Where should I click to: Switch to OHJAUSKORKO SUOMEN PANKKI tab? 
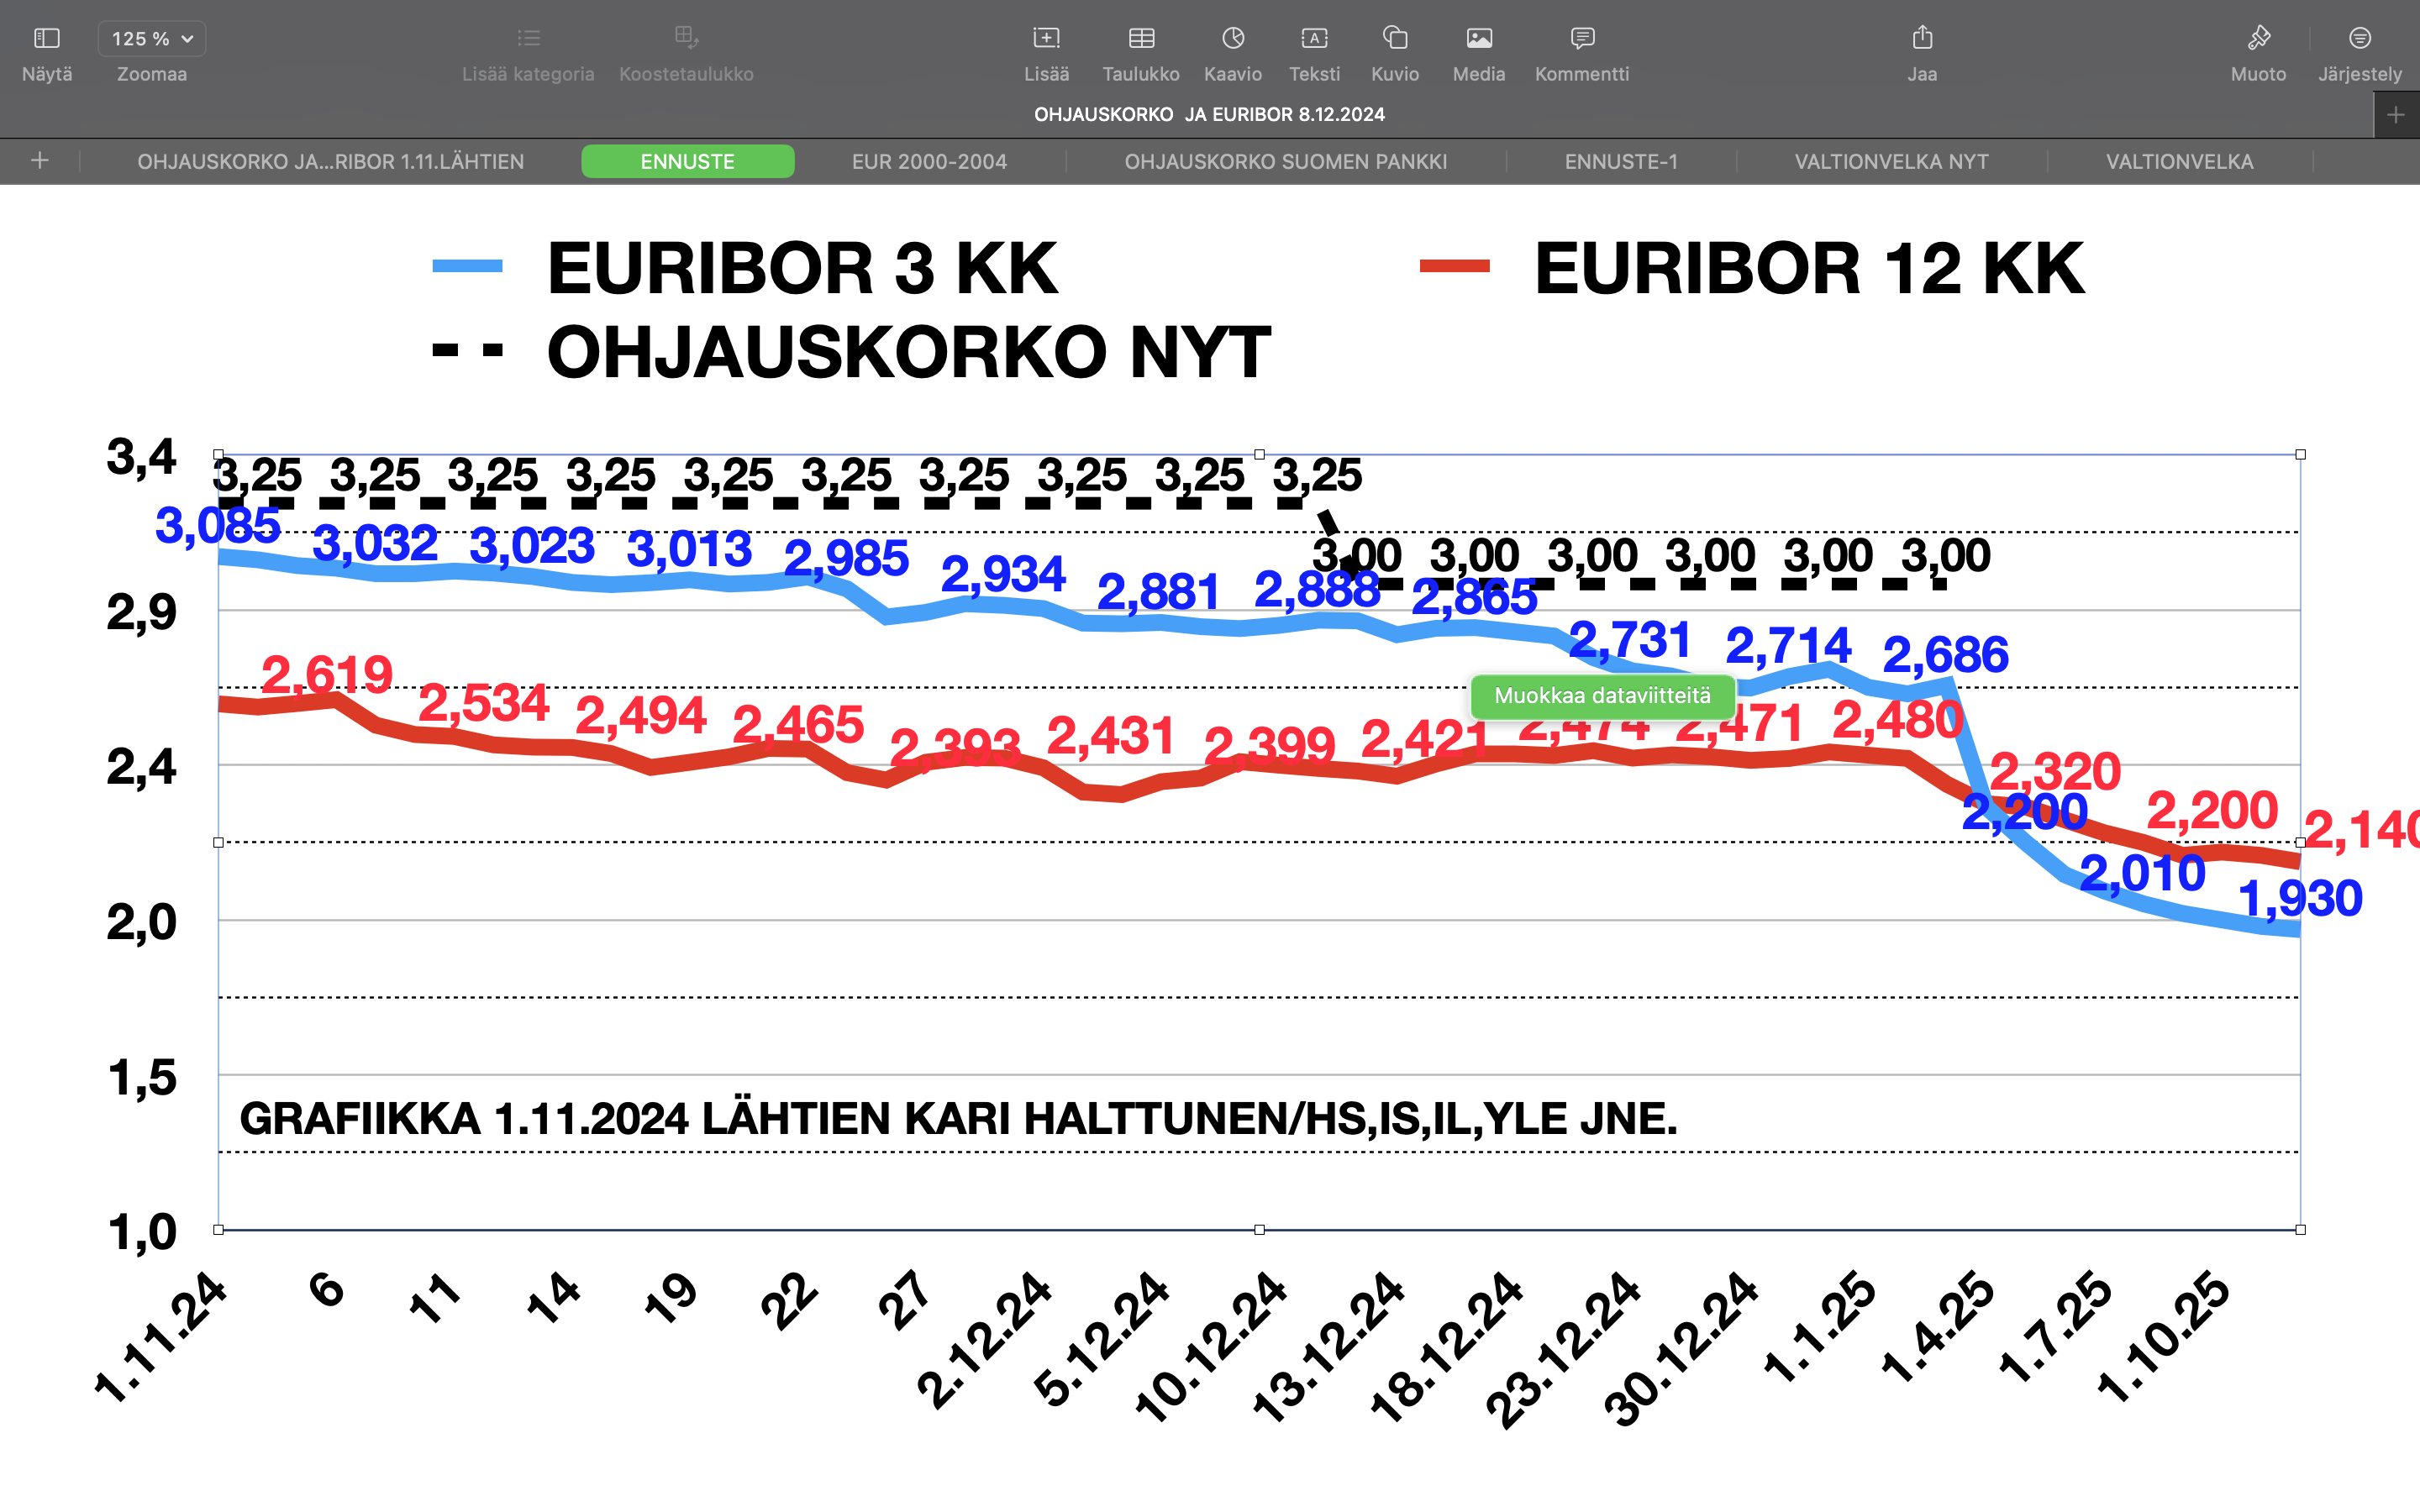point(1286,162)
